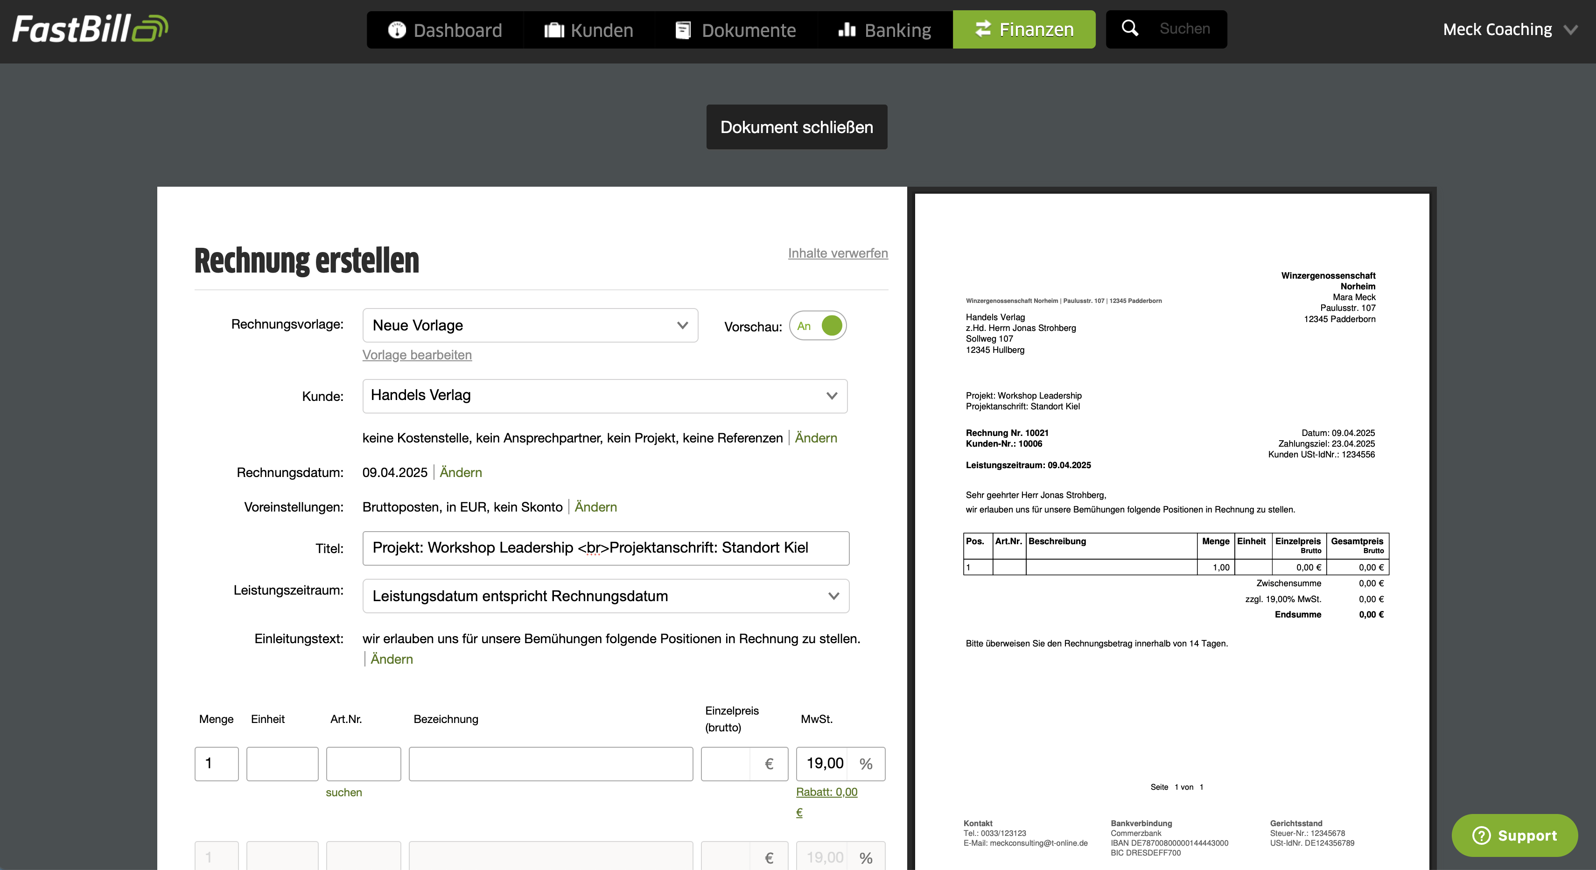The image size is (1596, 870).
Task: Click the Dashboard gauge icon
Action: pyautogui.click(x=397, y=30)
